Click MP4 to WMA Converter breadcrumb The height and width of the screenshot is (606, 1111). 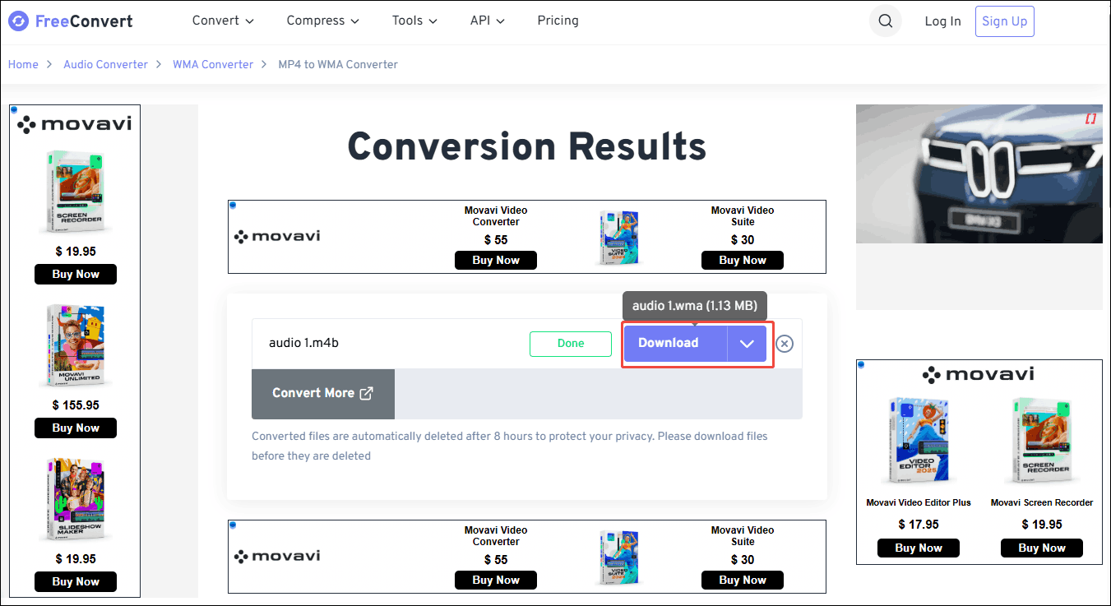click(338, 64)
